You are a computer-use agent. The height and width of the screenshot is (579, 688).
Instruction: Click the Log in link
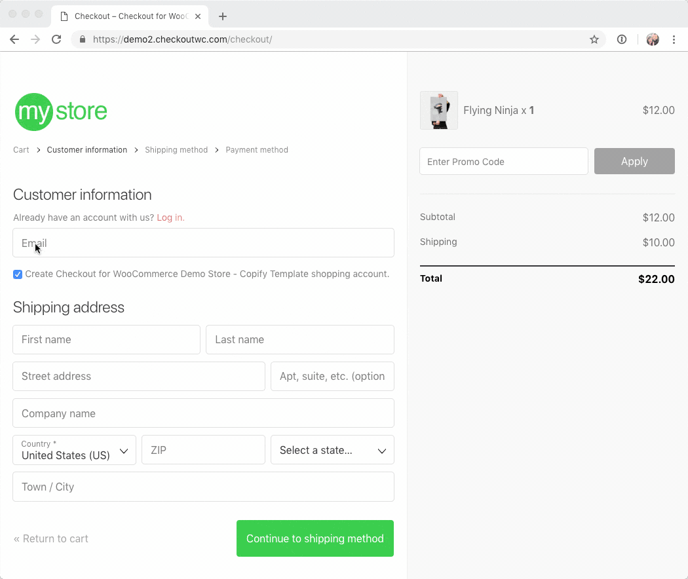point(170,217)
